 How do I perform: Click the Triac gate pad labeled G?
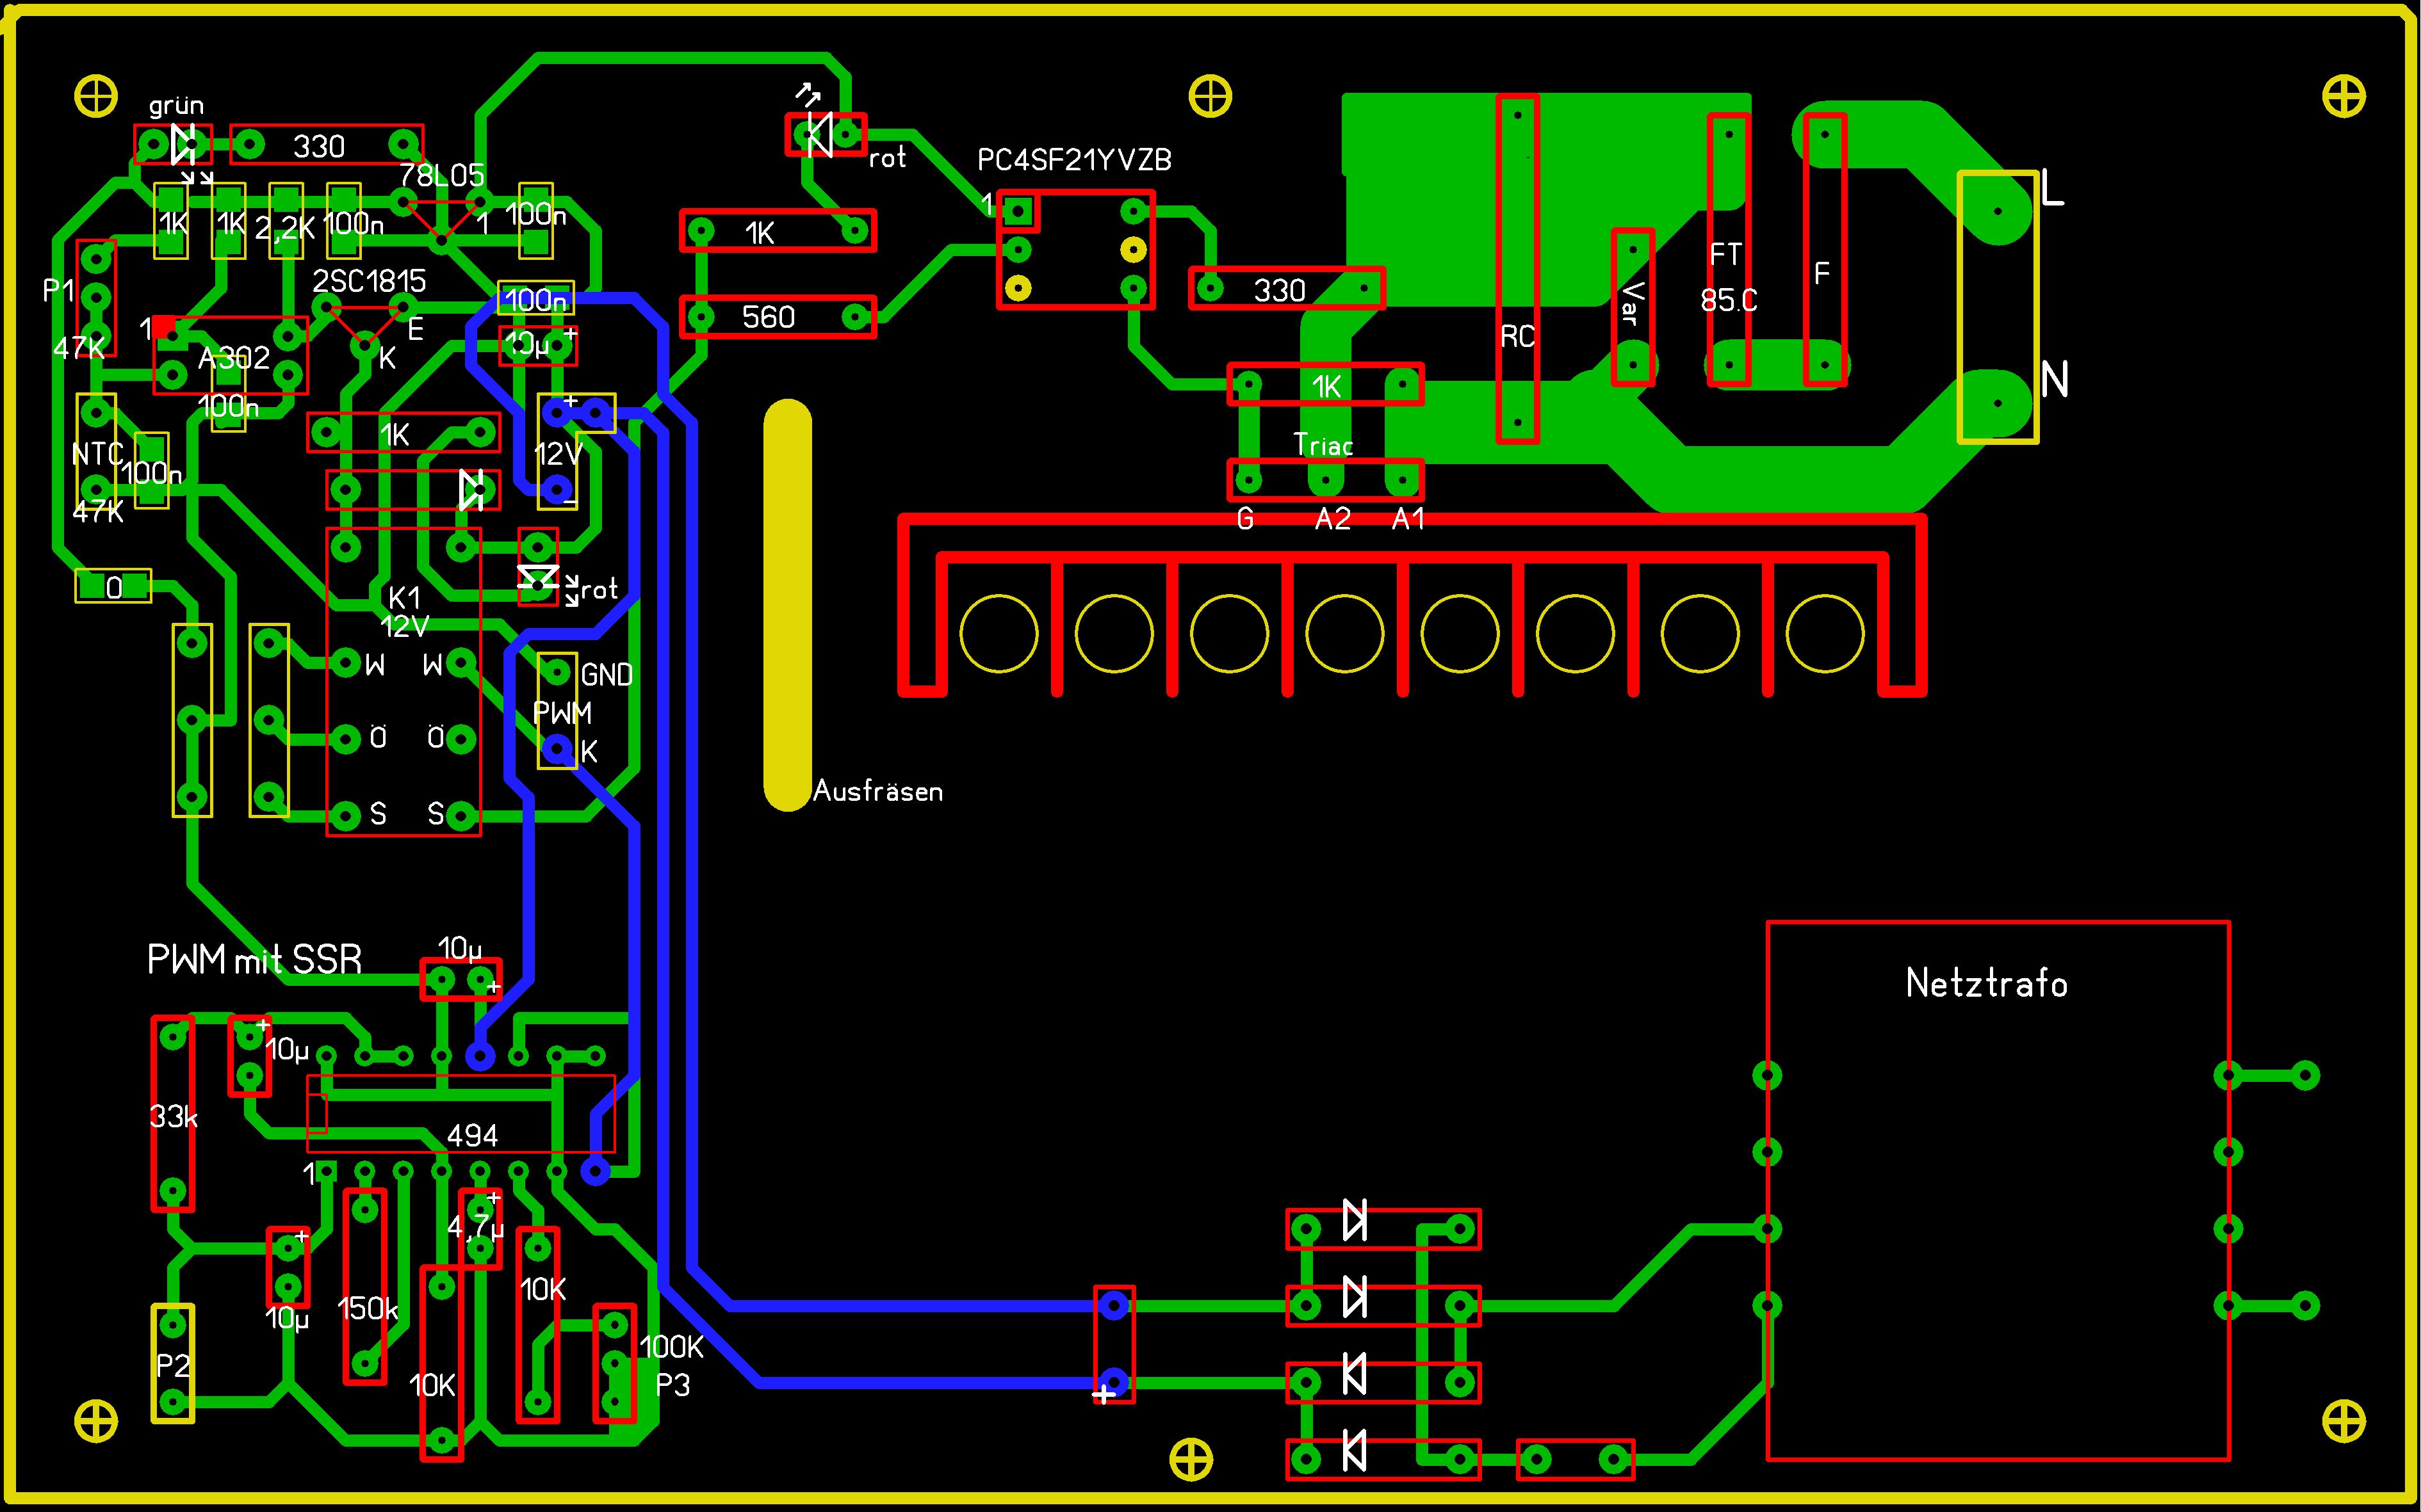[1248, 481]
